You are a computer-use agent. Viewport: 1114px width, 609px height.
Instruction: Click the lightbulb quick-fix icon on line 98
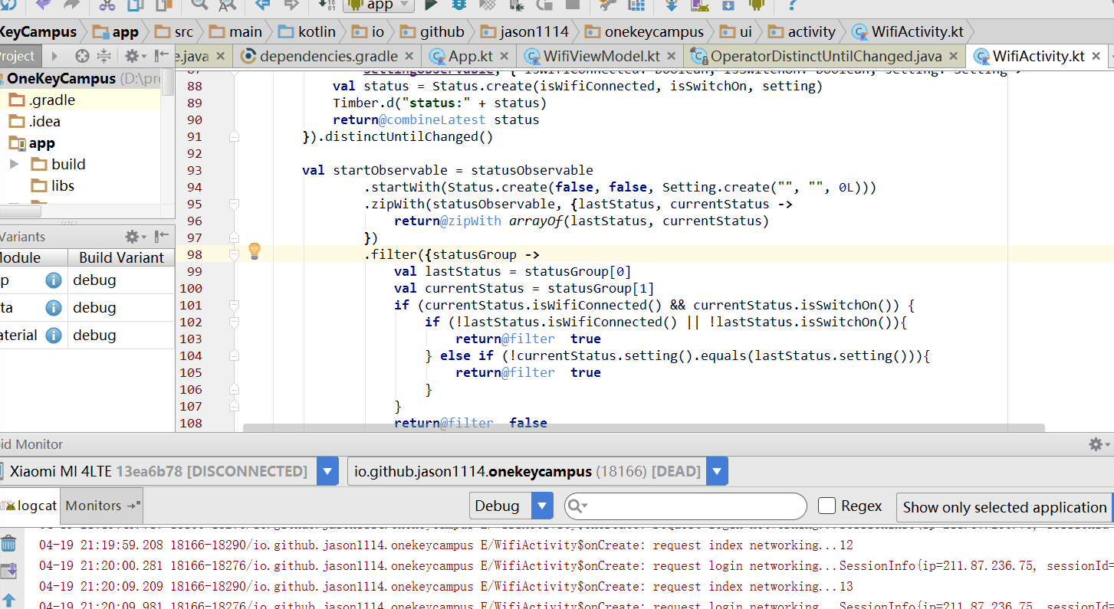[255, 251]
